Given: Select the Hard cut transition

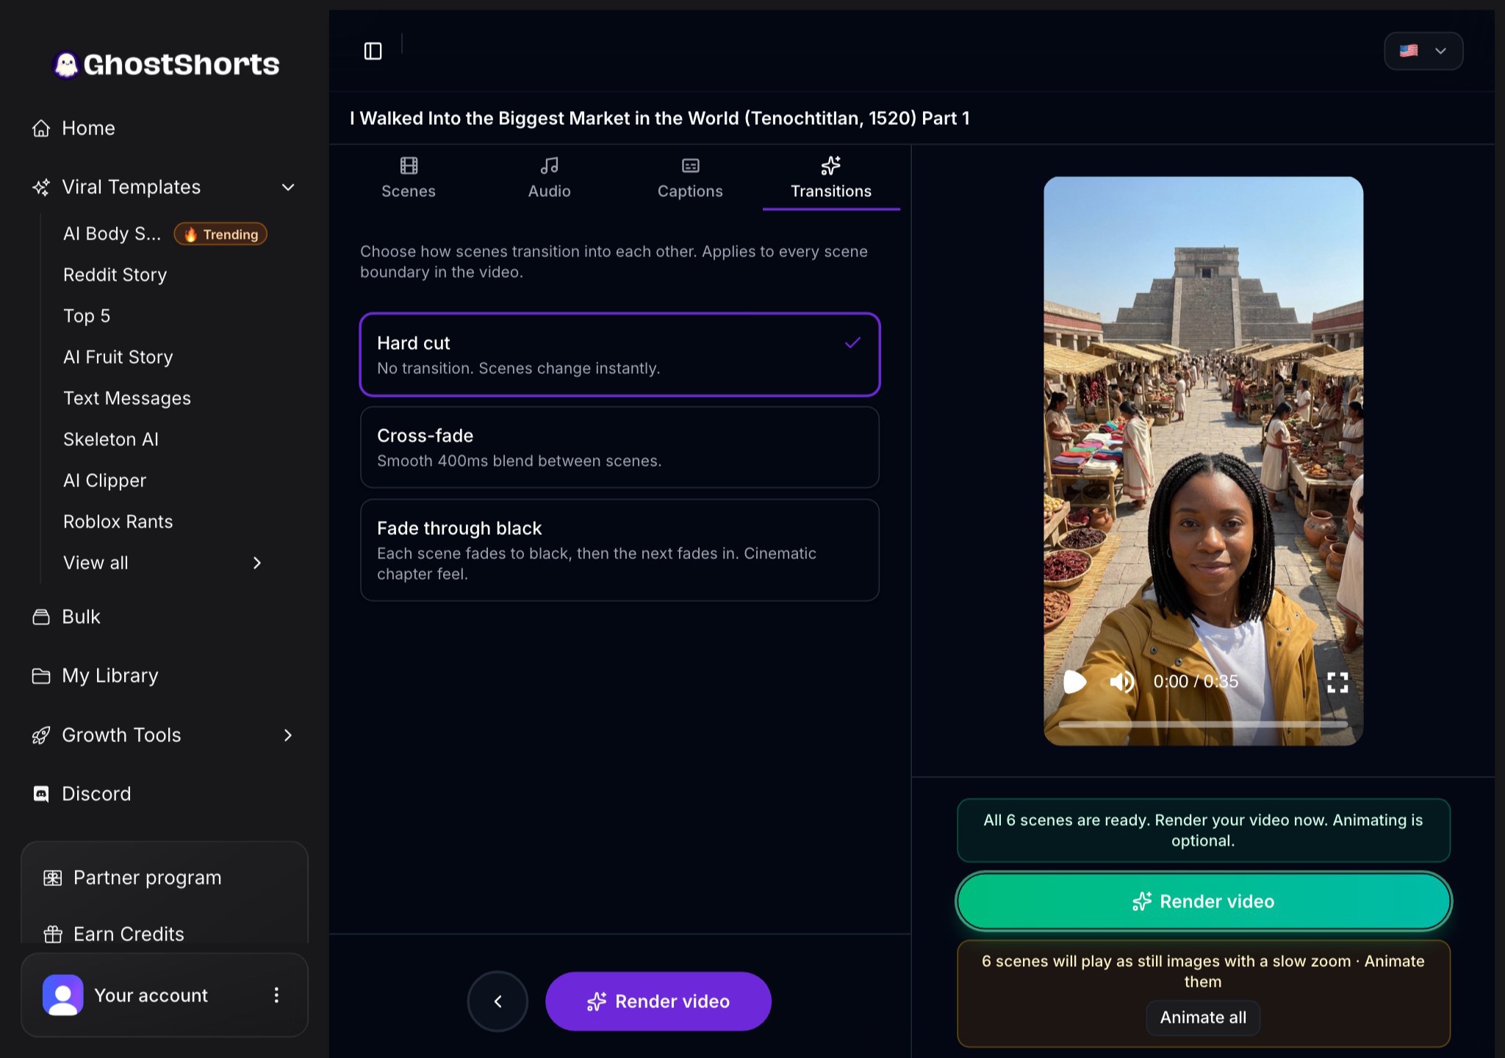Looking at the screenshot, I should click(619, 354).
